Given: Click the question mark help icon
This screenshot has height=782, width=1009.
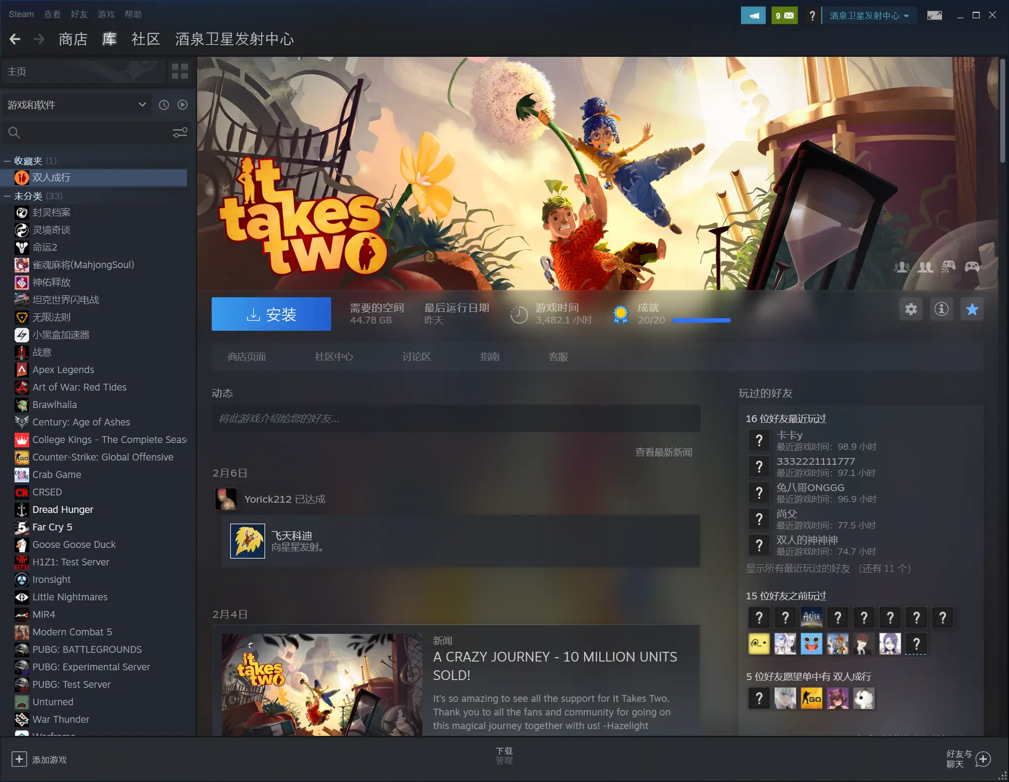Looking at the screenshot, I should tap(812, 16).
